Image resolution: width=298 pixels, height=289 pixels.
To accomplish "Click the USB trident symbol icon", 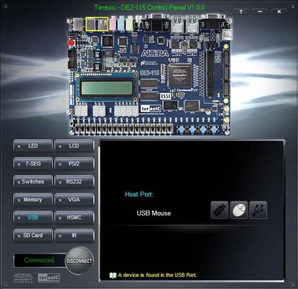I will [258, 210].
